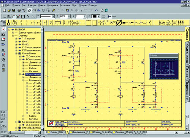The width and height of the screenshot is (190, 138).
Task: Select the Т1:Титульная tree item
Action: tap(28, 38)
